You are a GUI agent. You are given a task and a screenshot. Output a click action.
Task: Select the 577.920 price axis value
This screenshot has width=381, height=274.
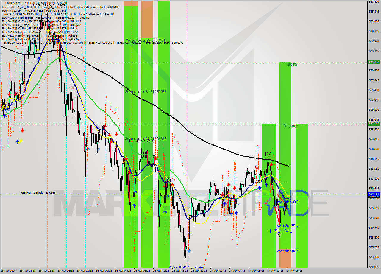pos(374,41)
